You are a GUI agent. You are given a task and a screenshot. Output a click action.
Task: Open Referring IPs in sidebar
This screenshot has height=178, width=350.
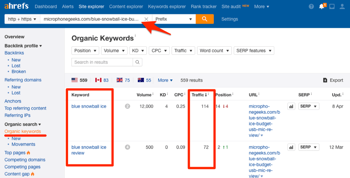[x=17, y=115]
